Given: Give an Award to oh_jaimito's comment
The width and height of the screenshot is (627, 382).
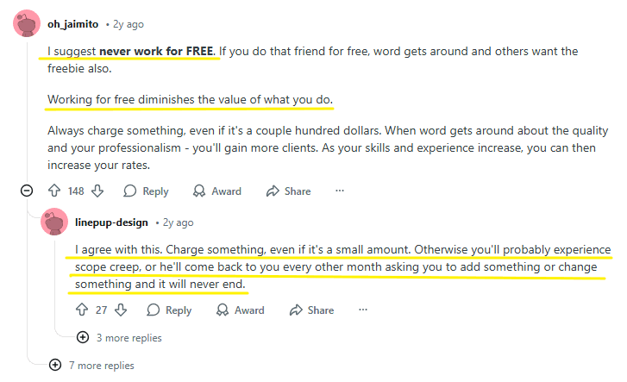Looking at the screenshot, I should tap(216, 191).
